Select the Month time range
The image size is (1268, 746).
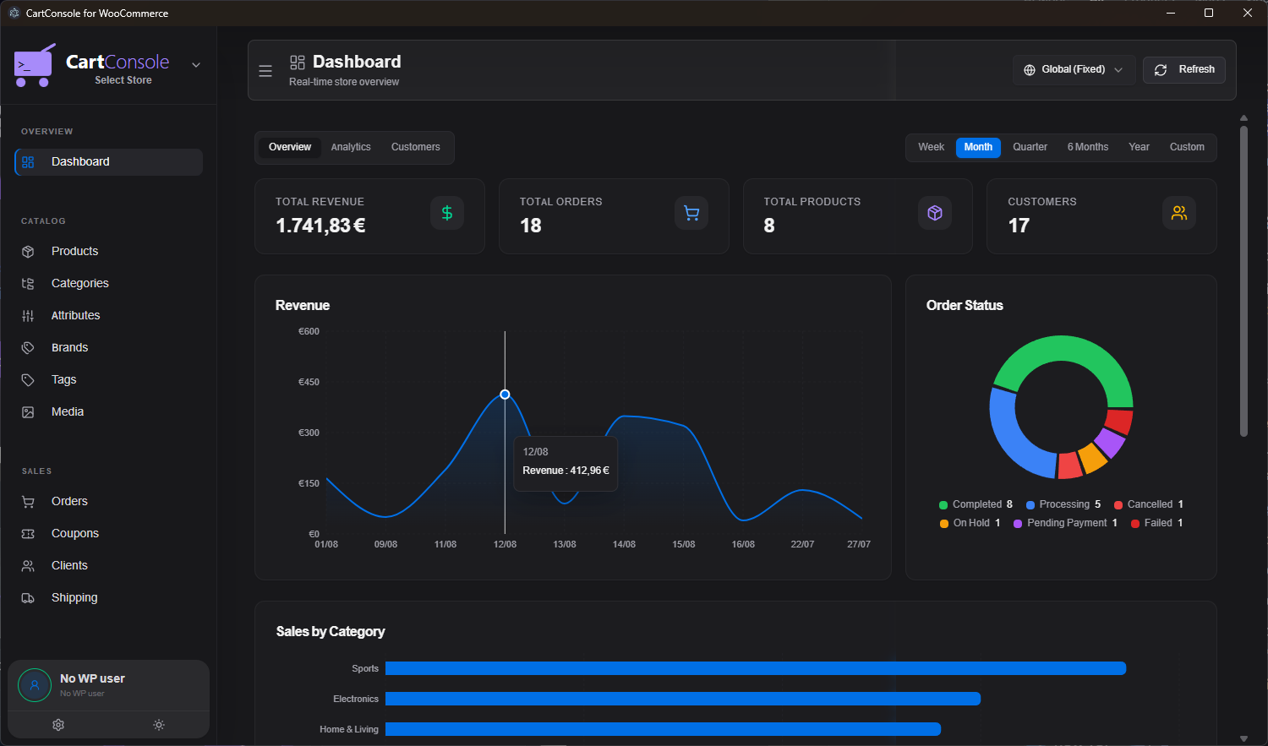tap(978, 147)
